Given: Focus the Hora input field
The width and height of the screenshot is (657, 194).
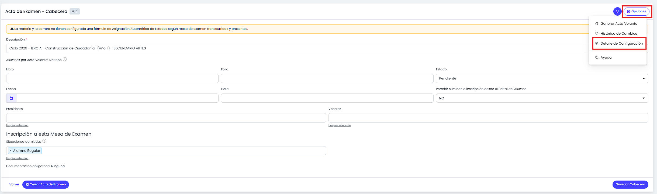Looking at the screenshot, I should 327,98.
